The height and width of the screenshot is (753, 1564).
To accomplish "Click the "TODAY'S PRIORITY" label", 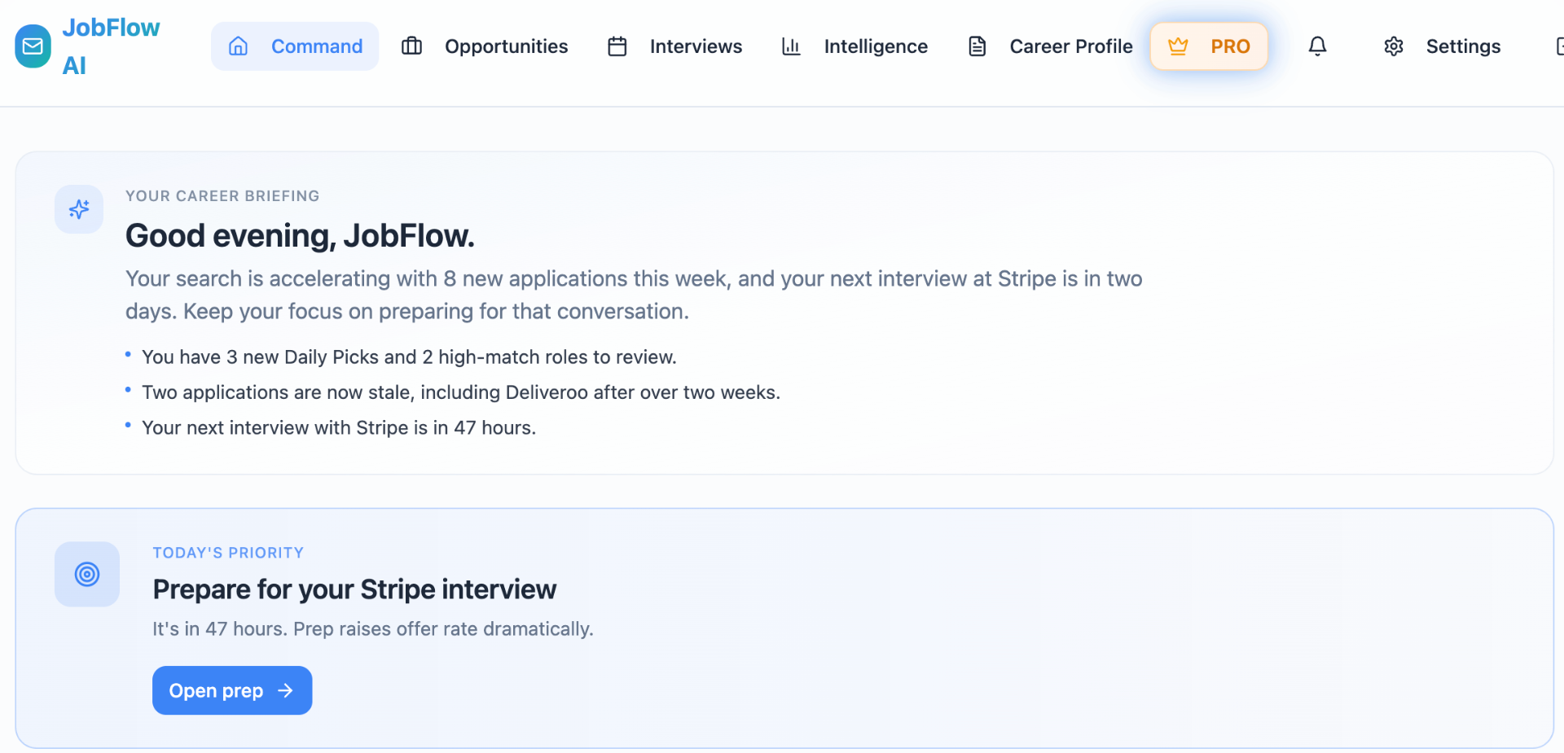I will pyautogui.click(x=228, y=553).
